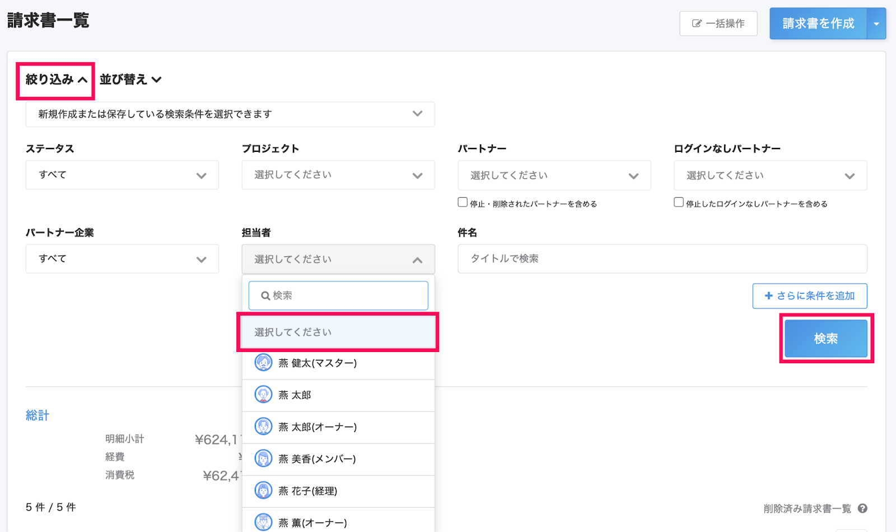The height and width of the screenshot is (532, 896).
Task: Choose 燕 薫(オーナー) from the list
Action: click(x=338, y=521)
